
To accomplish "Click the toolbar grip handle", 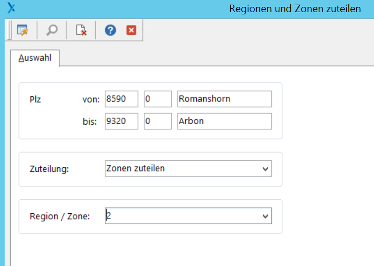I will coord(9,31).
